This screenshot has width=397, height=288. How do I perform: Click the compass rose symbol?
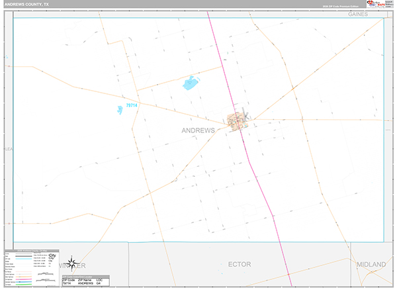tap(71, 264)
